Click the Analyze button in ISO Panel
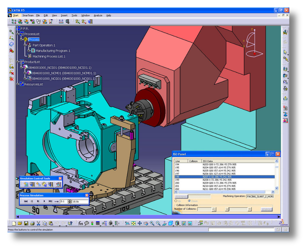The width and height of the screenshot is (303, 246). tap(266, 209)
